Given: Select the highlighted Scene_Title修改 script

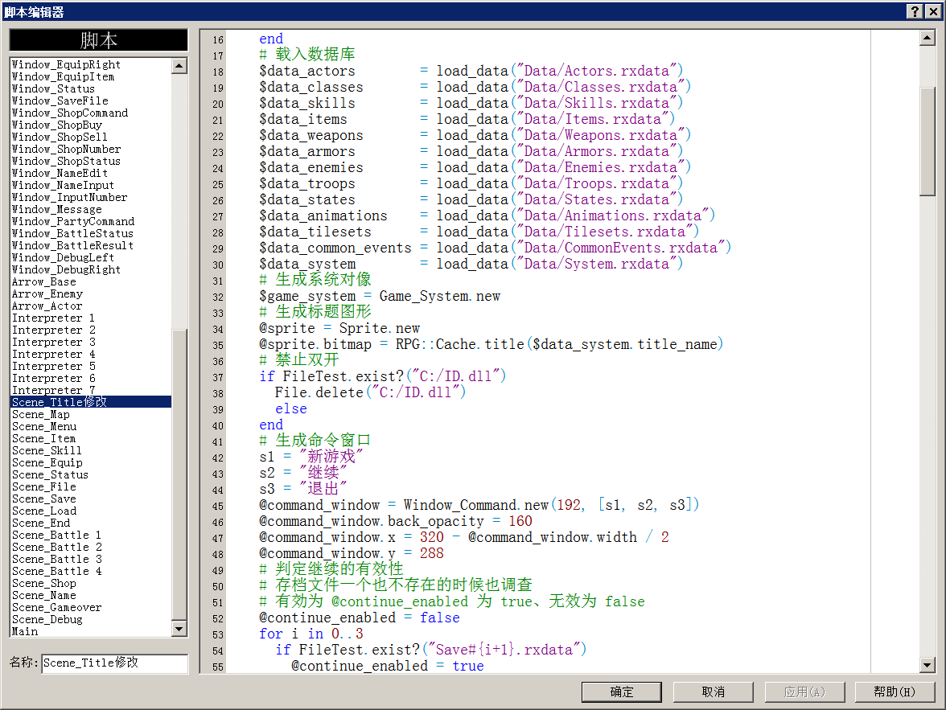Looking at the screenshot, I should (91, 402).
